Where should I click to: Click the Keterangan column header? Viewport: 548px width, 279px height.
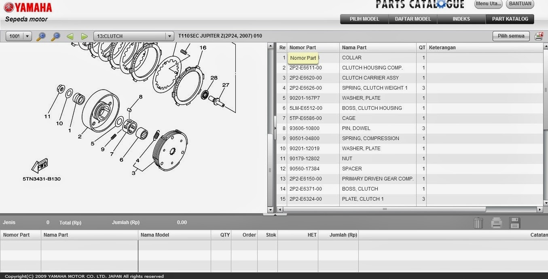coord(485,48)
